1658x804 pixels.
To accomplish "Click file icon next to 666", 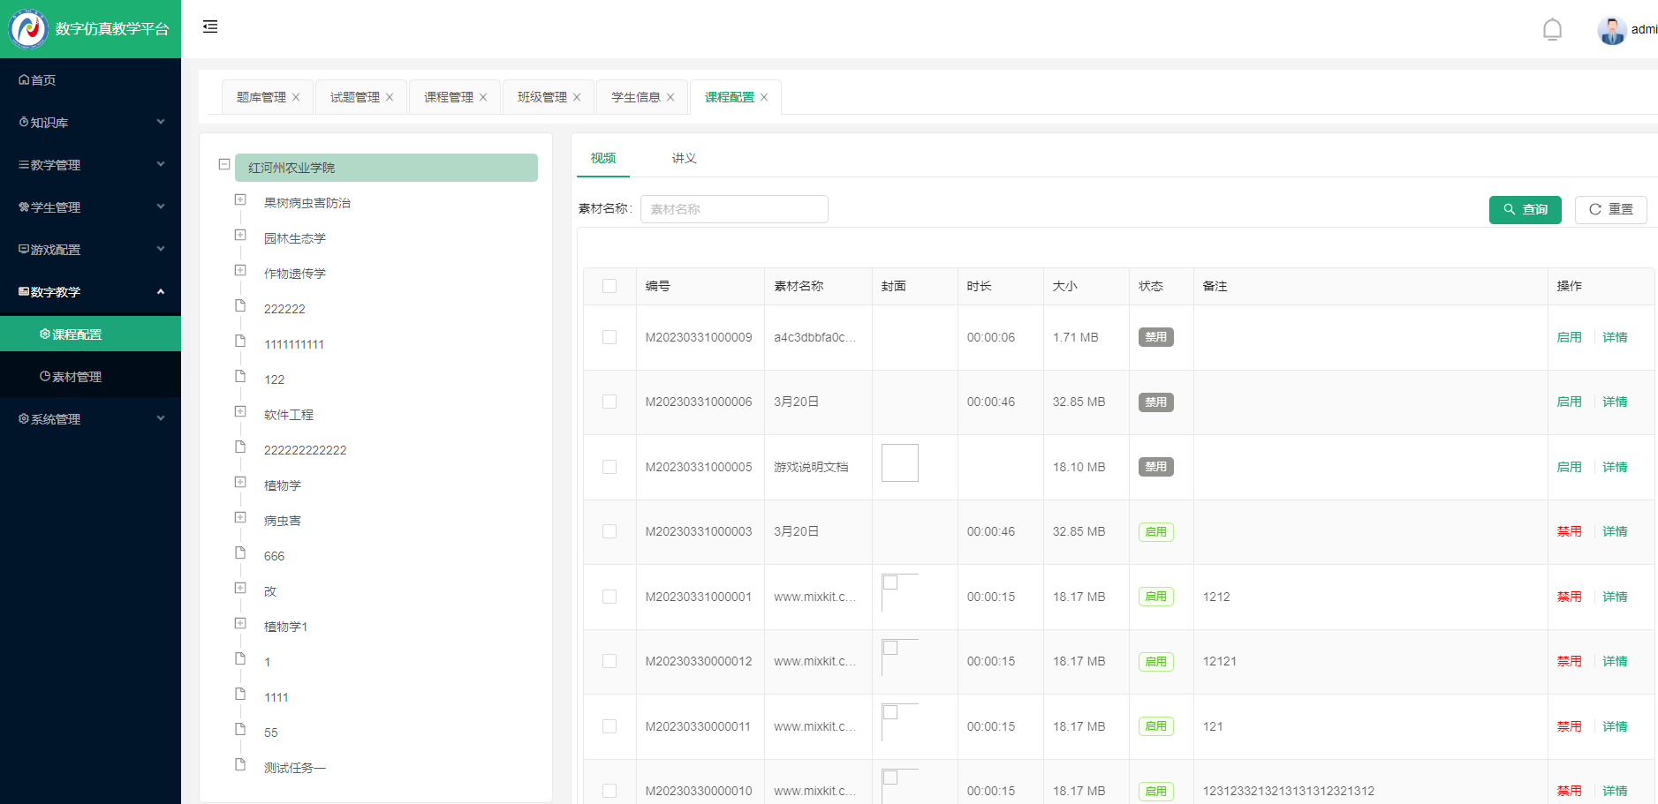I will tap(240, 552).
